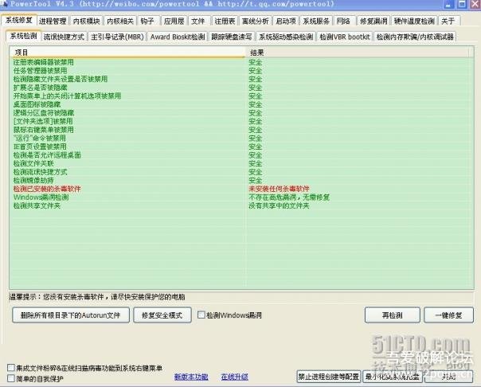The height and width of the screenshot is (387, 481).
Task: Select the 检测共享文件夹 row
Action: click(242, 205)
